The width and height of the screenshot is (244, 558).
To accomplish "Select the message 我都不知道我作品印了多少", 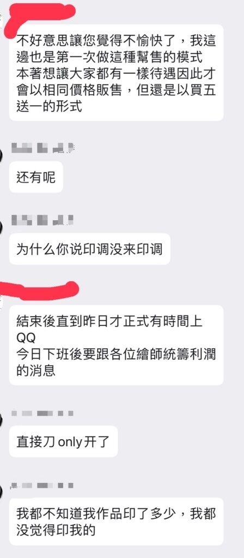I will click(117, 521).
